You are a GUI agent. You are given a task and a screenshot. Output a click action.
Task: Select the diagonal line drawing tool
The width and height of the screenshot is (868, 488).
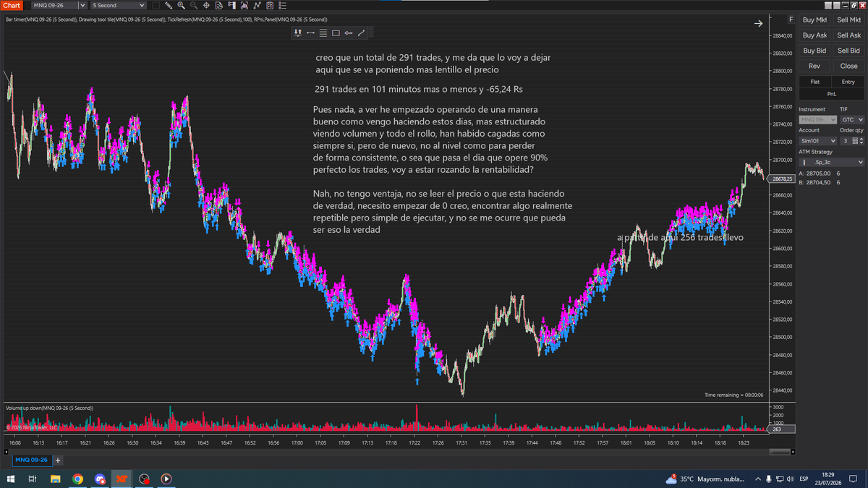point(361,33)
